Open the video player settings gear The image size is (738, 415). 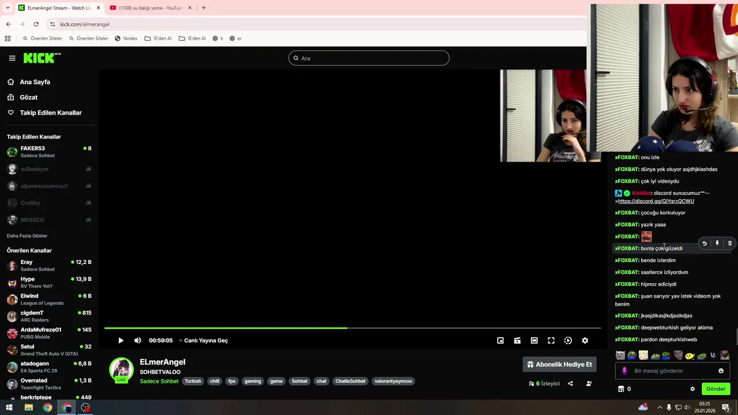pyautogui.click(x=585, y=341)
